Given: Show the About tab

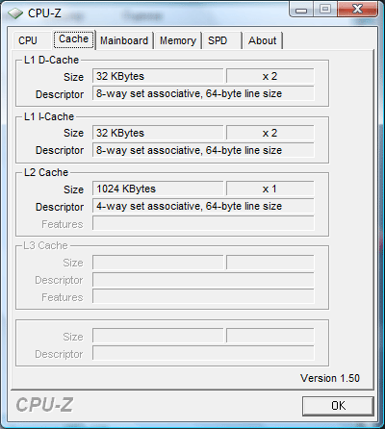Looking at the screenshot, I should (262, 40).
